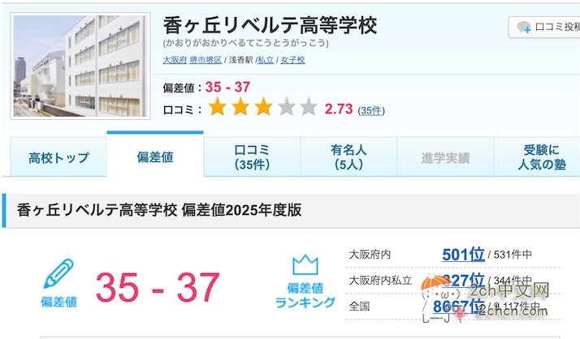
Task: Click the crown ranking icon
Action: coord(305,264)
